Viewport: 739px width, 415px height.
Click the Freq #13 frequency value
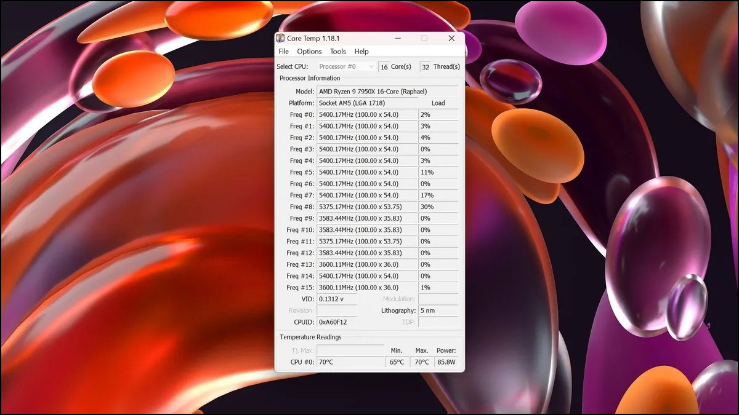point(367,264)
